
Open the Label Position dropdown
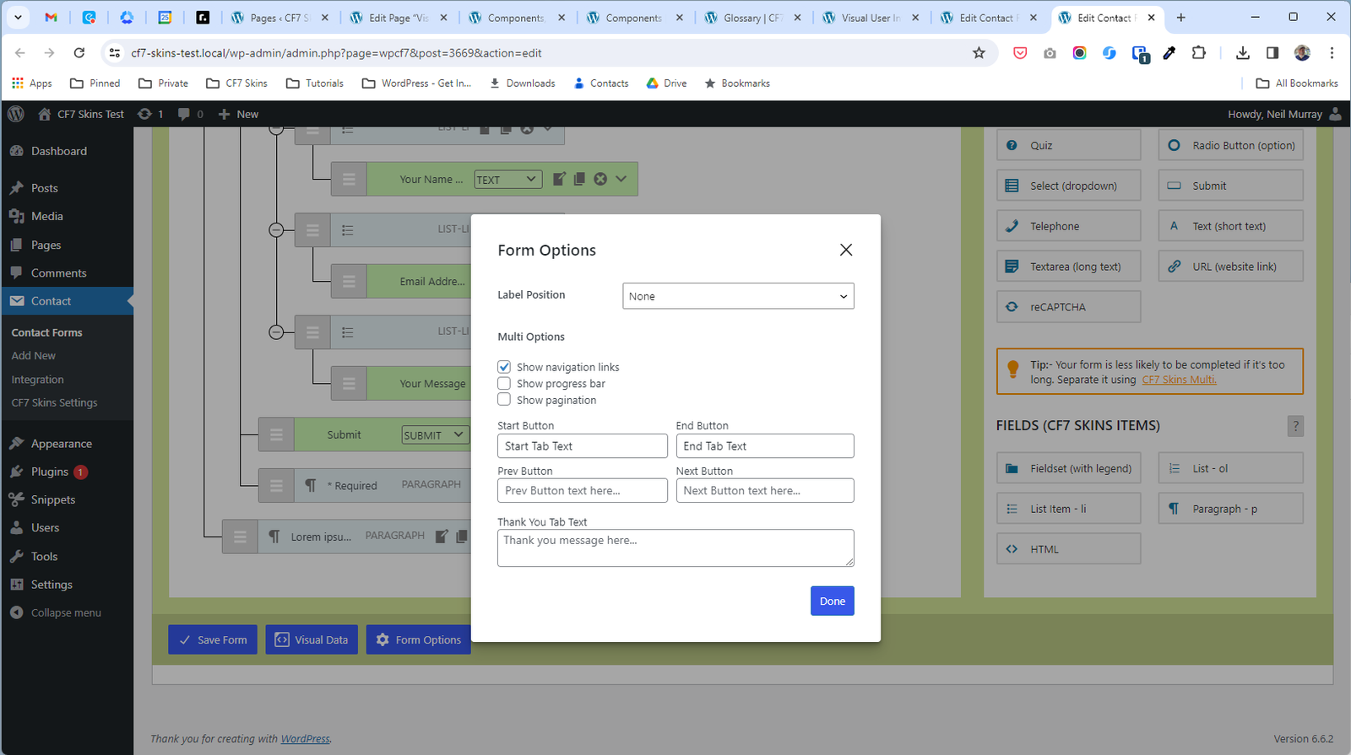coord(738,296)
